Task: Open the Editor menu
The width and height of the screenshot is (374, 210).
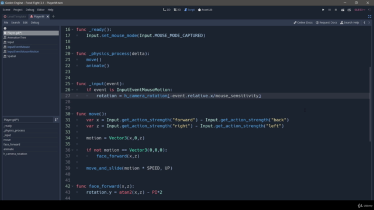Action: 41,10
